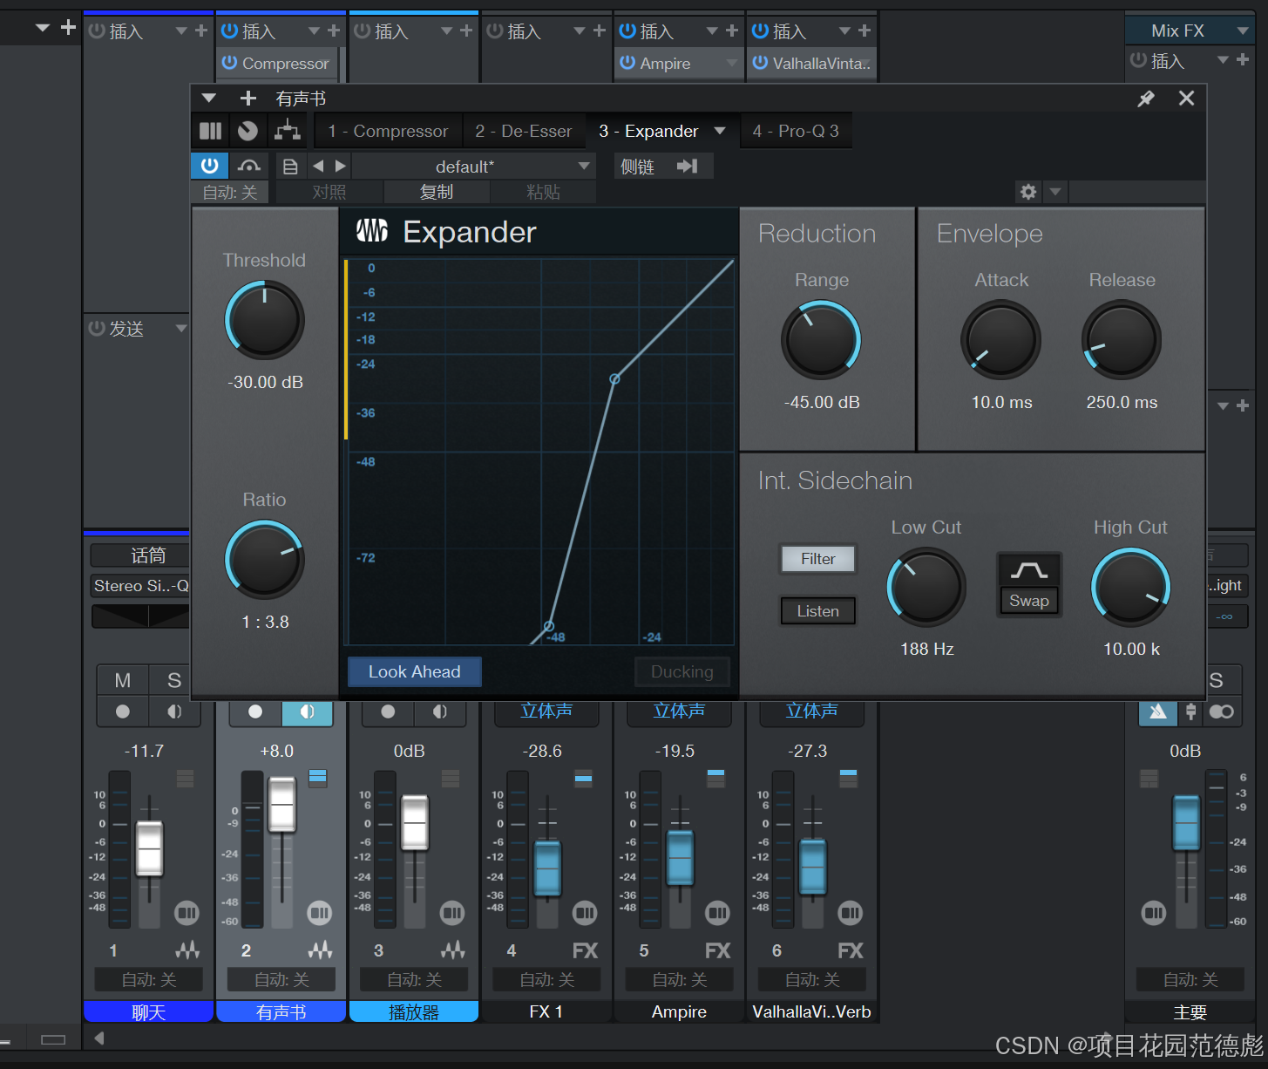Click pan icon on channel 1 聊天

186,914
